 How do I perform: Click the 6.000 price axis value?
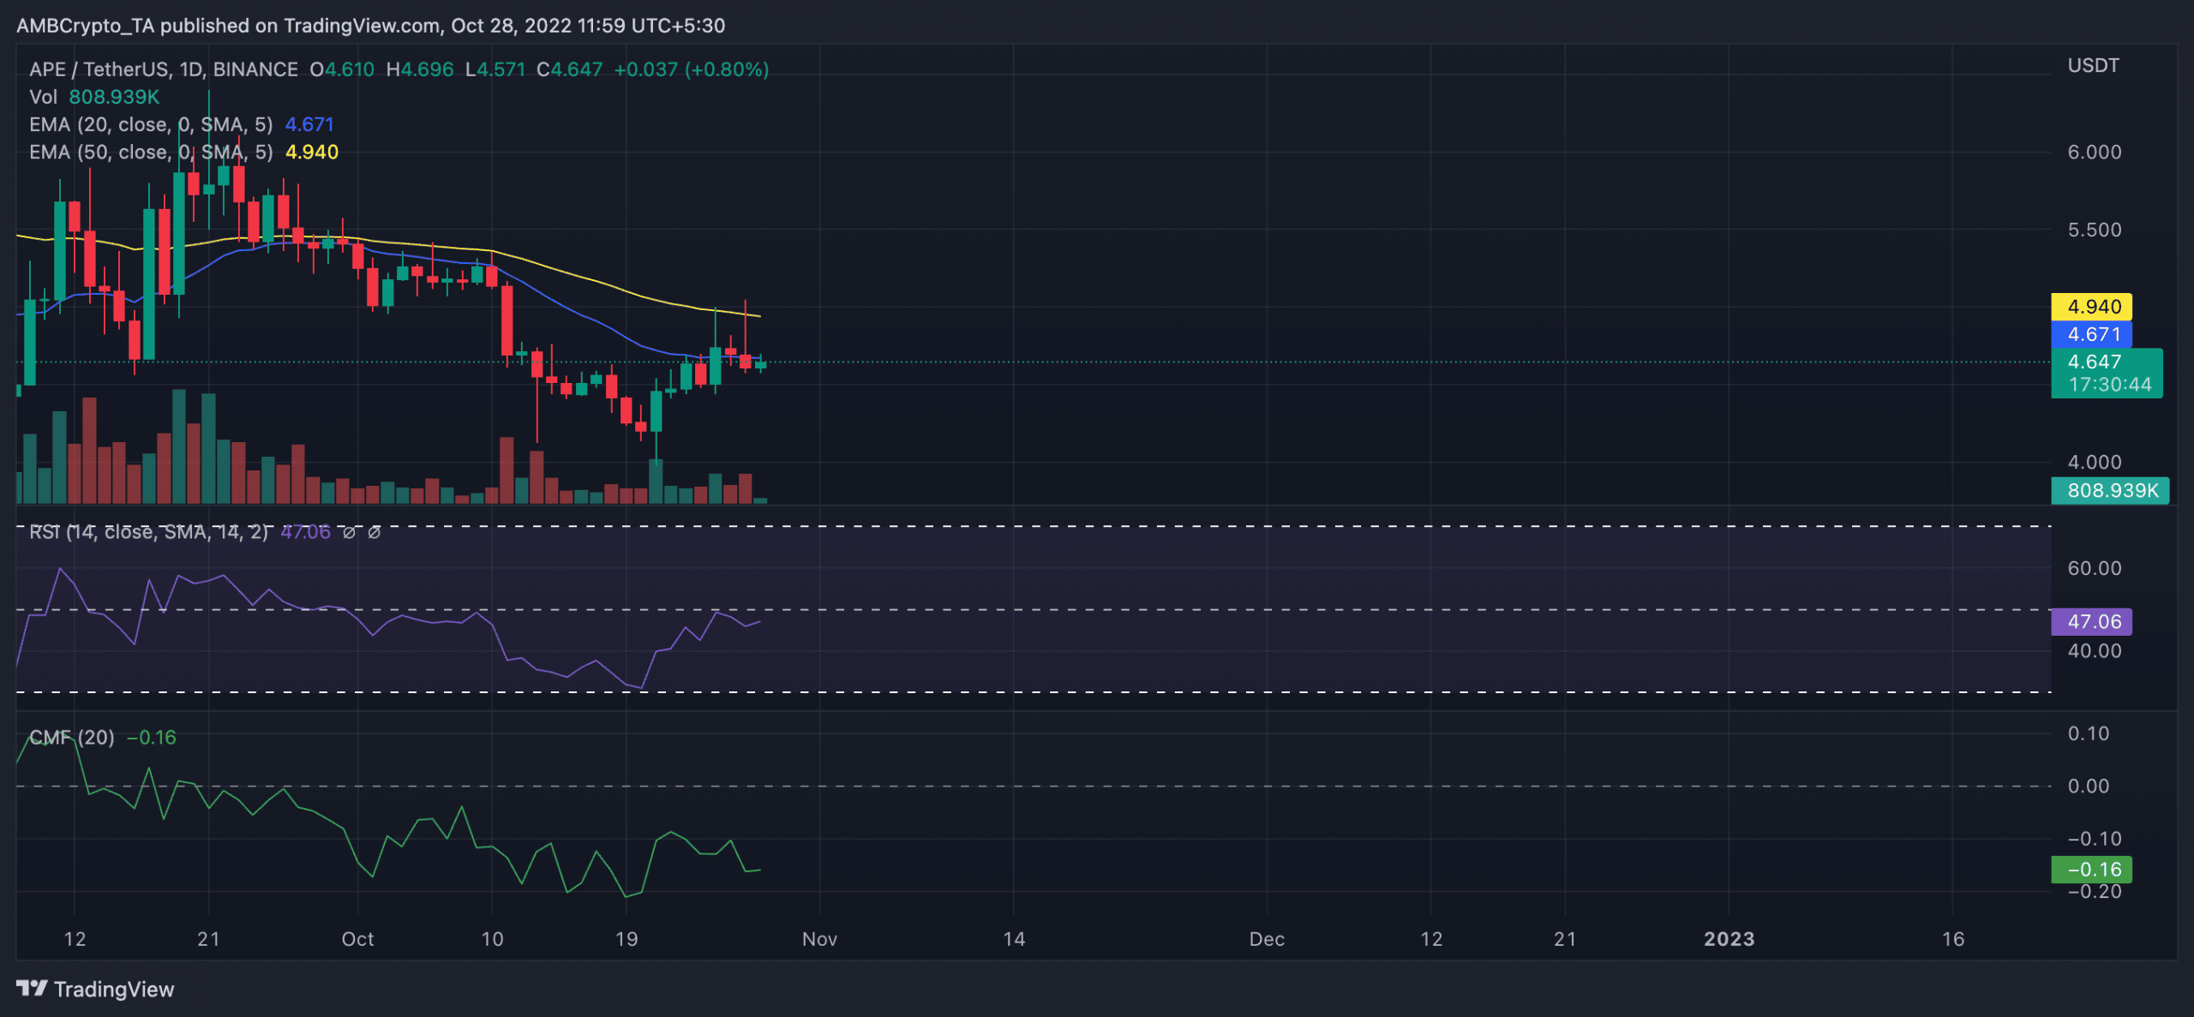click(2095, 152)
